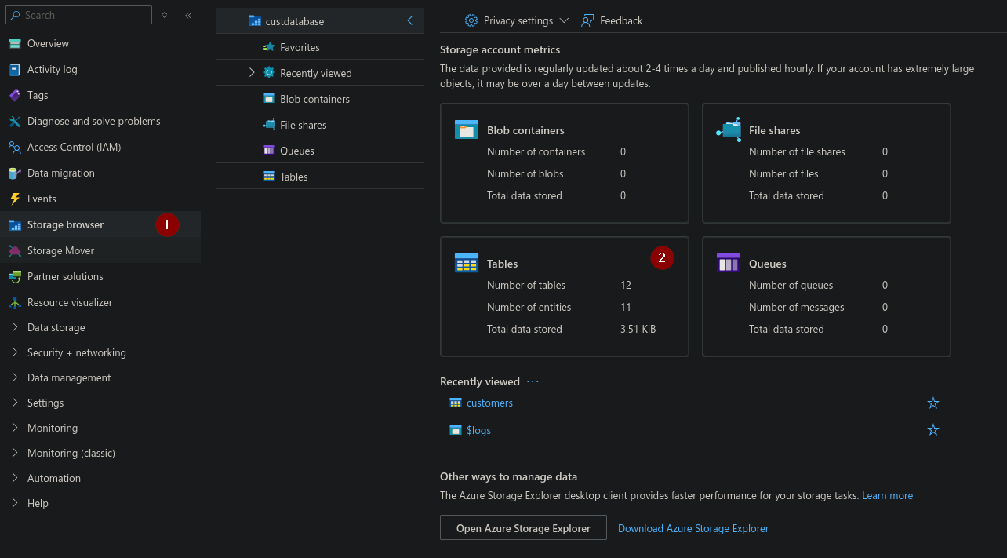The height and width of the screenshot is (558, 1007).
Task: Open the Storage Mover icon
Action: (x=14, y=251)
